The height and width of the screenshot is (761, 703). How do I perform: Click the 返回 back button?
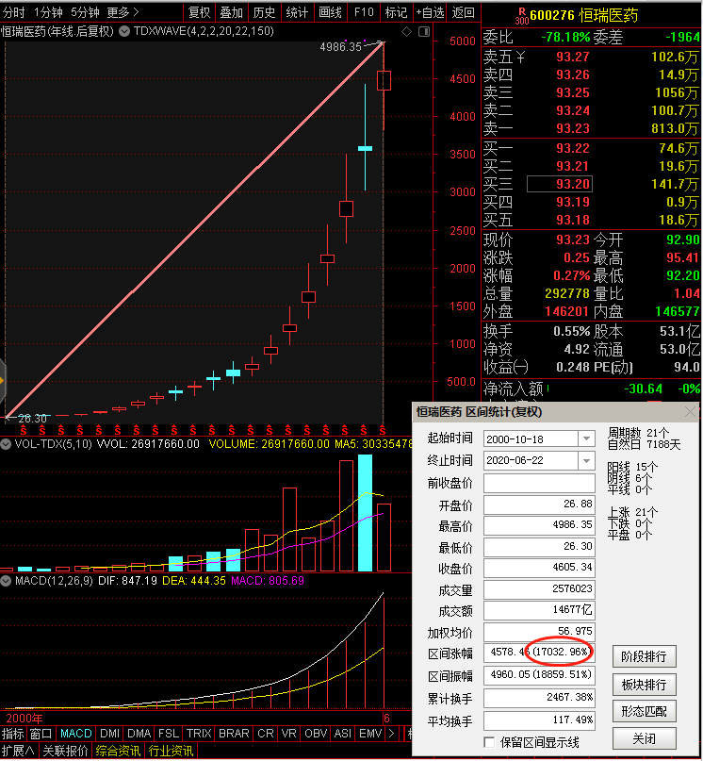(x=463, y=12)
